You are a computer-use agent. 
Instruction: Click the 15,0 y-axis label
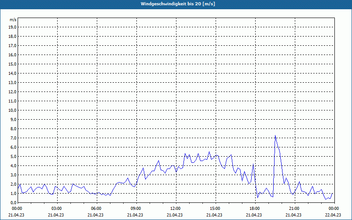[12, 64]
